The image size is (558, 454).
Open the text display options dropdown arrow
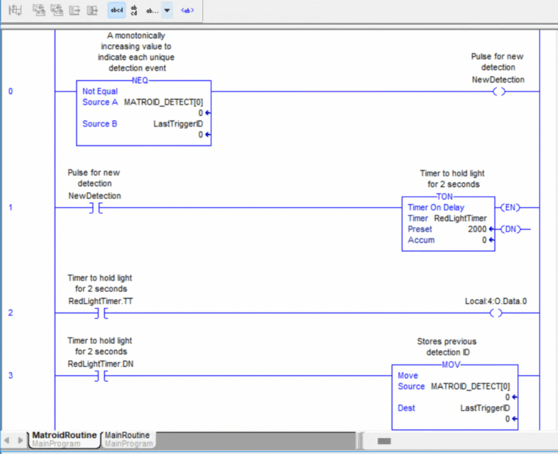click(168, 10)
